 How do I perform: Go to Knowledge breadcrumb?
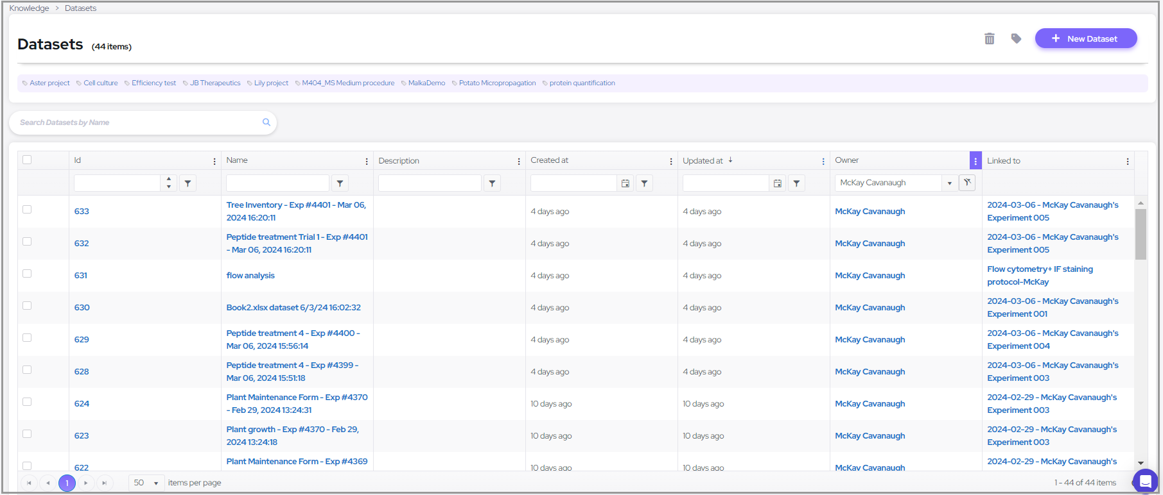pos(29,8)
